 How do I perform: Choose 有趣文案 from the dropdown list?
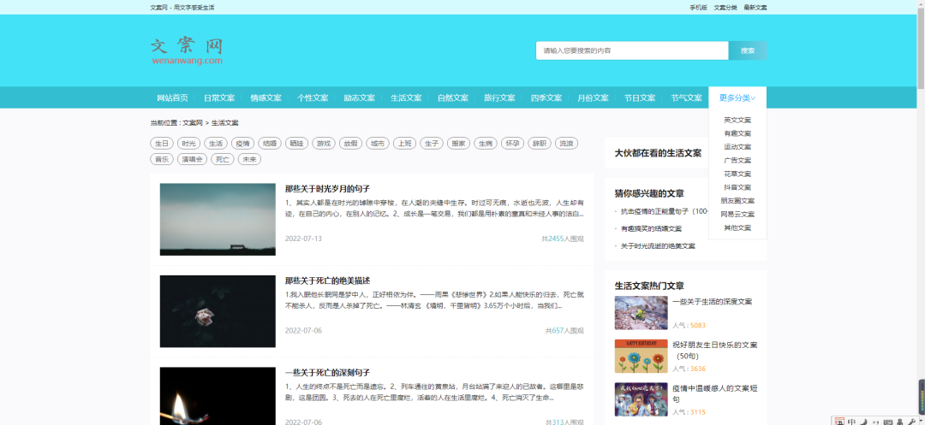pos(737,133)
